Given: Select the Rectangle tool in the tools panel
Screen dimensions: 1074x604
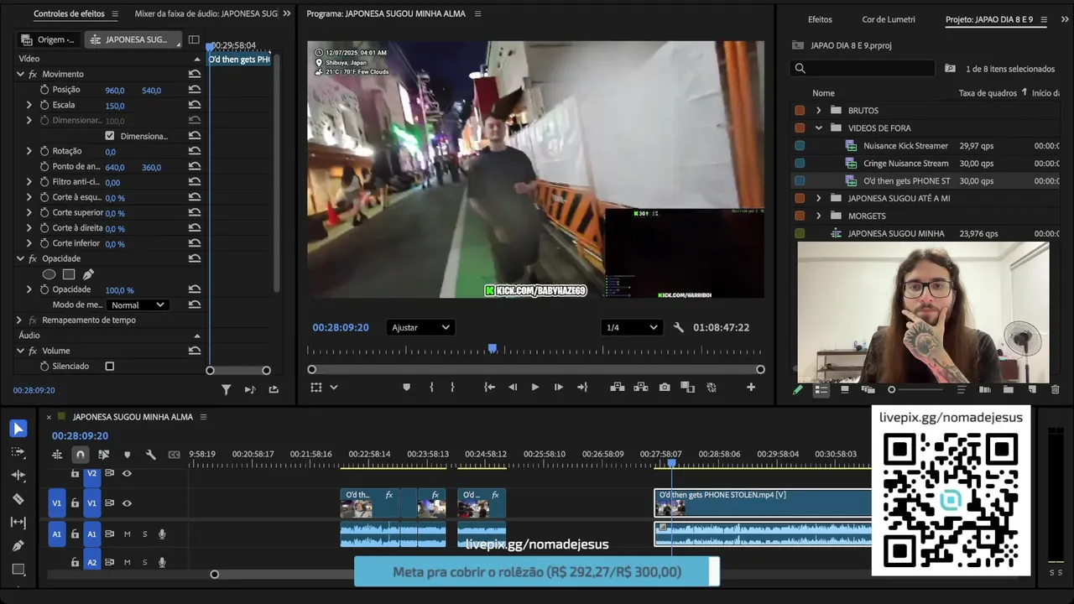Looking at the screenshot, I should click(18, 570).
